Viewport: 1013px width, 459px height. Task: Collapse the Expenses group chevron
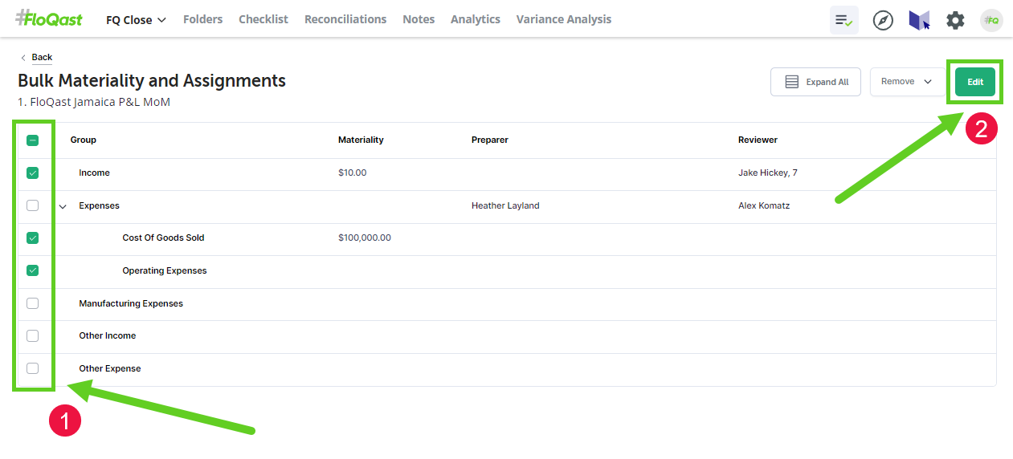pos(63,206)
